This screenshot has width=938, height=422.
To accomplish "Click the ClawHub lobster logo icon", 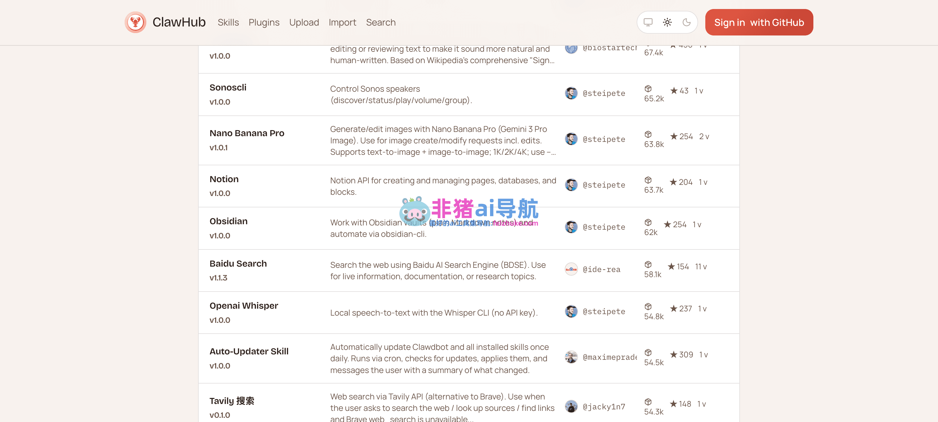I will [135, 22].
